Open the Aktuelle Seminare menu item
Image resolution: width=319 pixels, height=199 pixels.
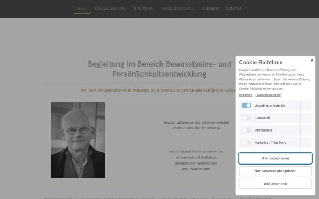(178, 8)
